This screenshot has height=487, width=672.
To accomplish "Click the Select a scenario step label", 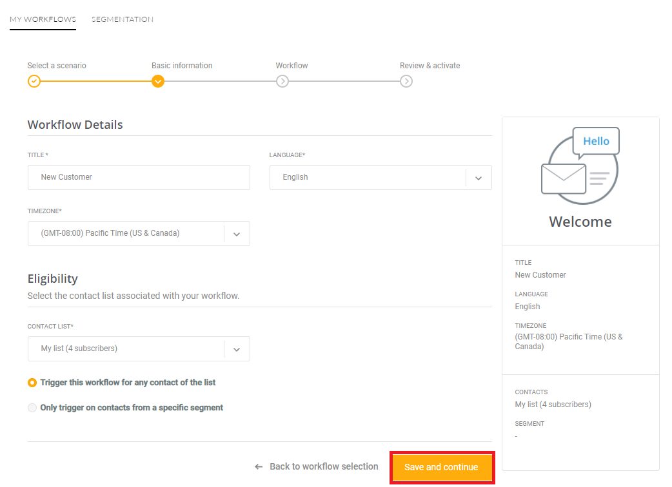I will 57,66.
